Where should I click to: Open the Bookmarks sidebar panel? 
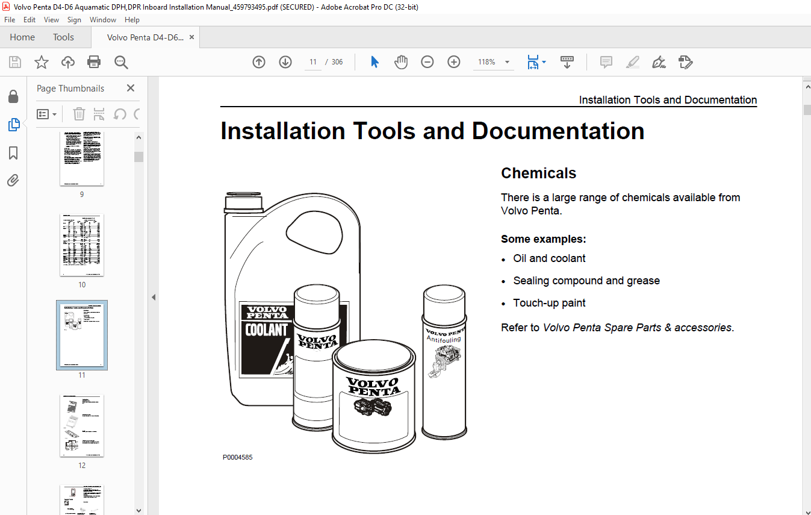13,153
